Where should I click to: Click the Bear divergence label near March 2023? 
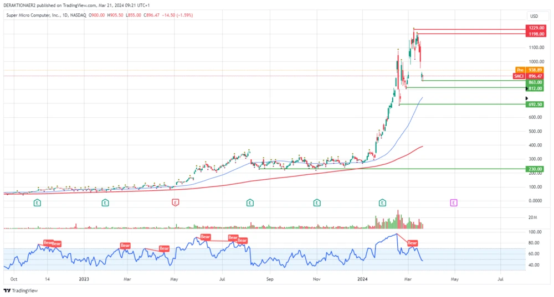(x=125, y=246)
